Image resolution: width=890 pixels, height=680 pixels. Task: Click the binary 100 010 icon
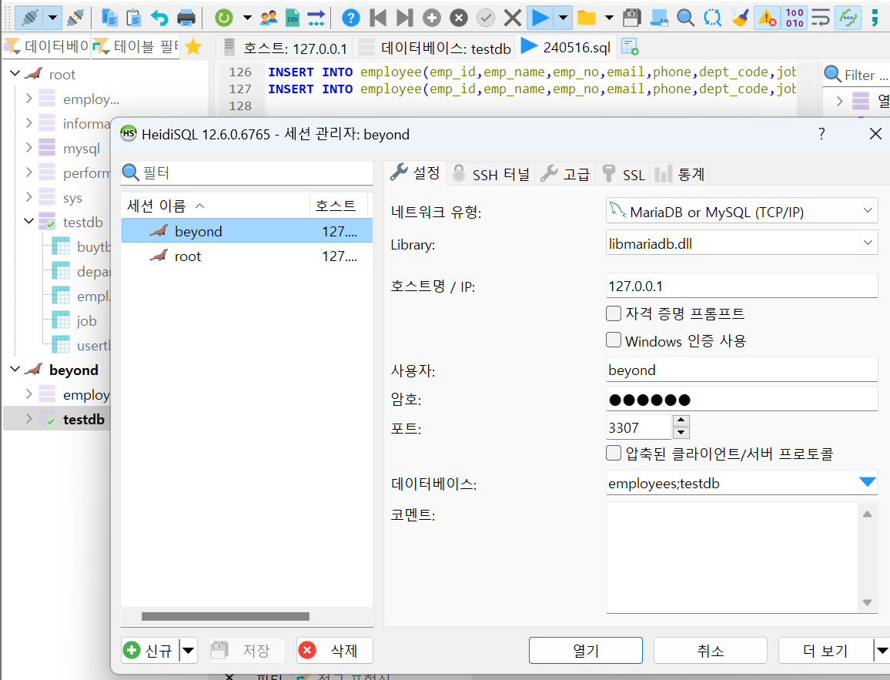click(x=794, y=18)
